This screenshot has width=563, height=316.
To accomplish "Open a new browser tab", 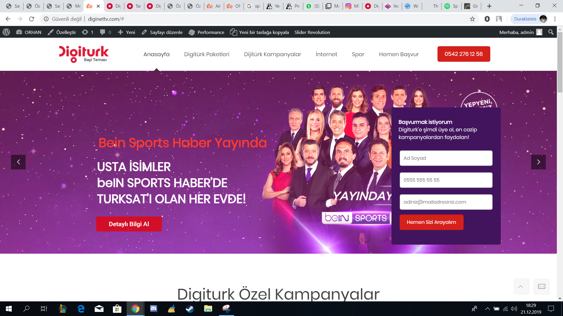I will (489, 6).
